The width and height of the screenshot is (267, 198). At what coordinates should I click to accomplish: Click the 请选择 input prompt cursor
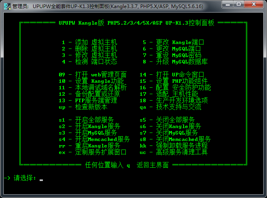(x=41, y=178)
